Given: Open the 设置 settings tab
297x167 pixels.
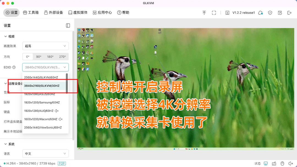Looking at the screenshot, I should point(12,13).
